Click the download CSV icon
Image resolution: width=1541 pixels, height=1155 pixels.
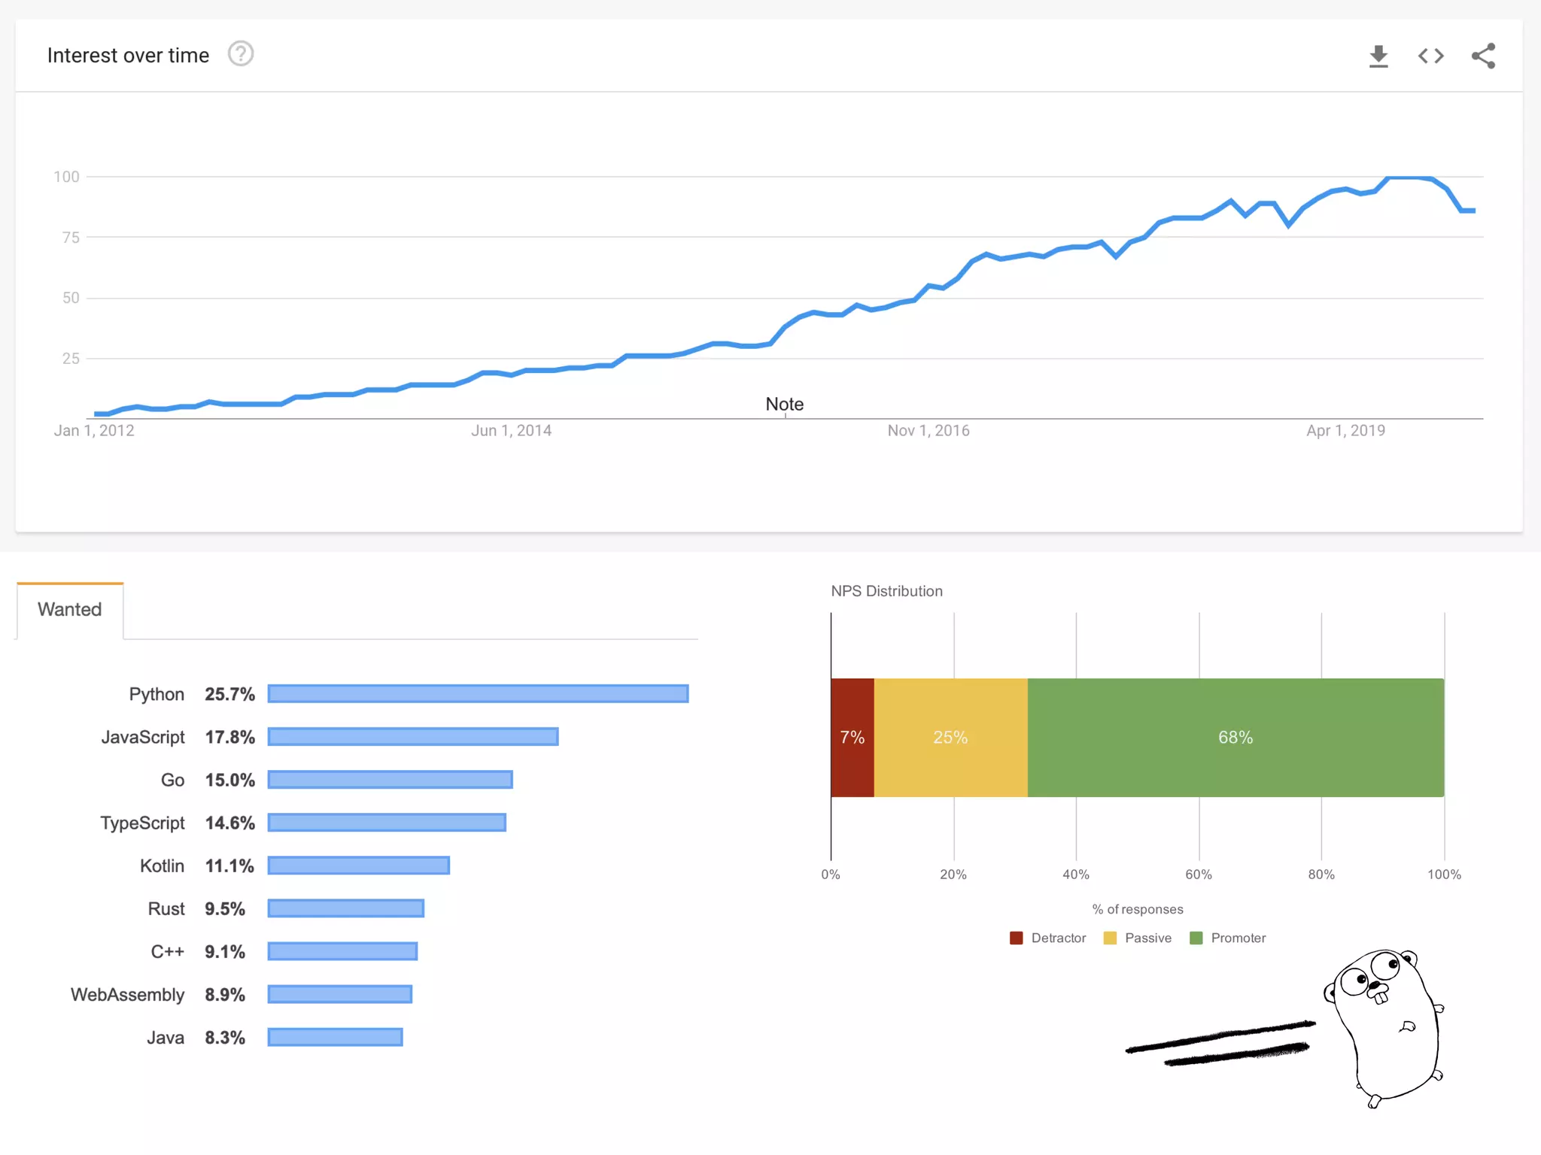click(x=1378, y=56)
